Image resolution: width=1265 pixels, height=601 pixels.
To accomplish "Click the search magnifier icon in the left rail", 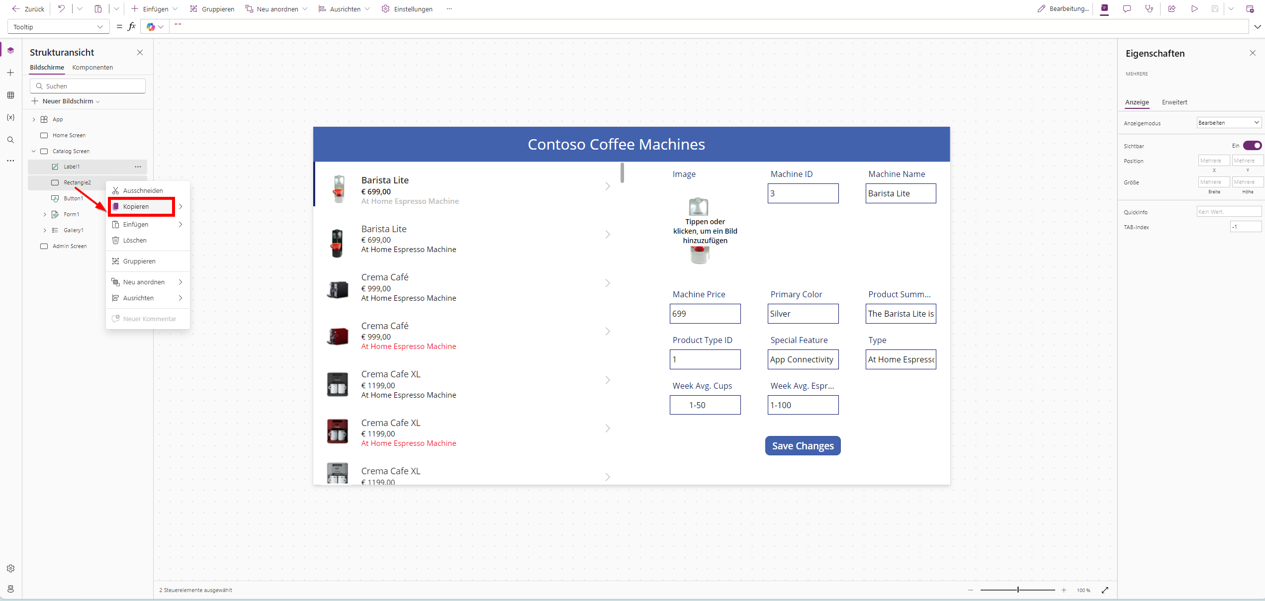I will (10, 140).
